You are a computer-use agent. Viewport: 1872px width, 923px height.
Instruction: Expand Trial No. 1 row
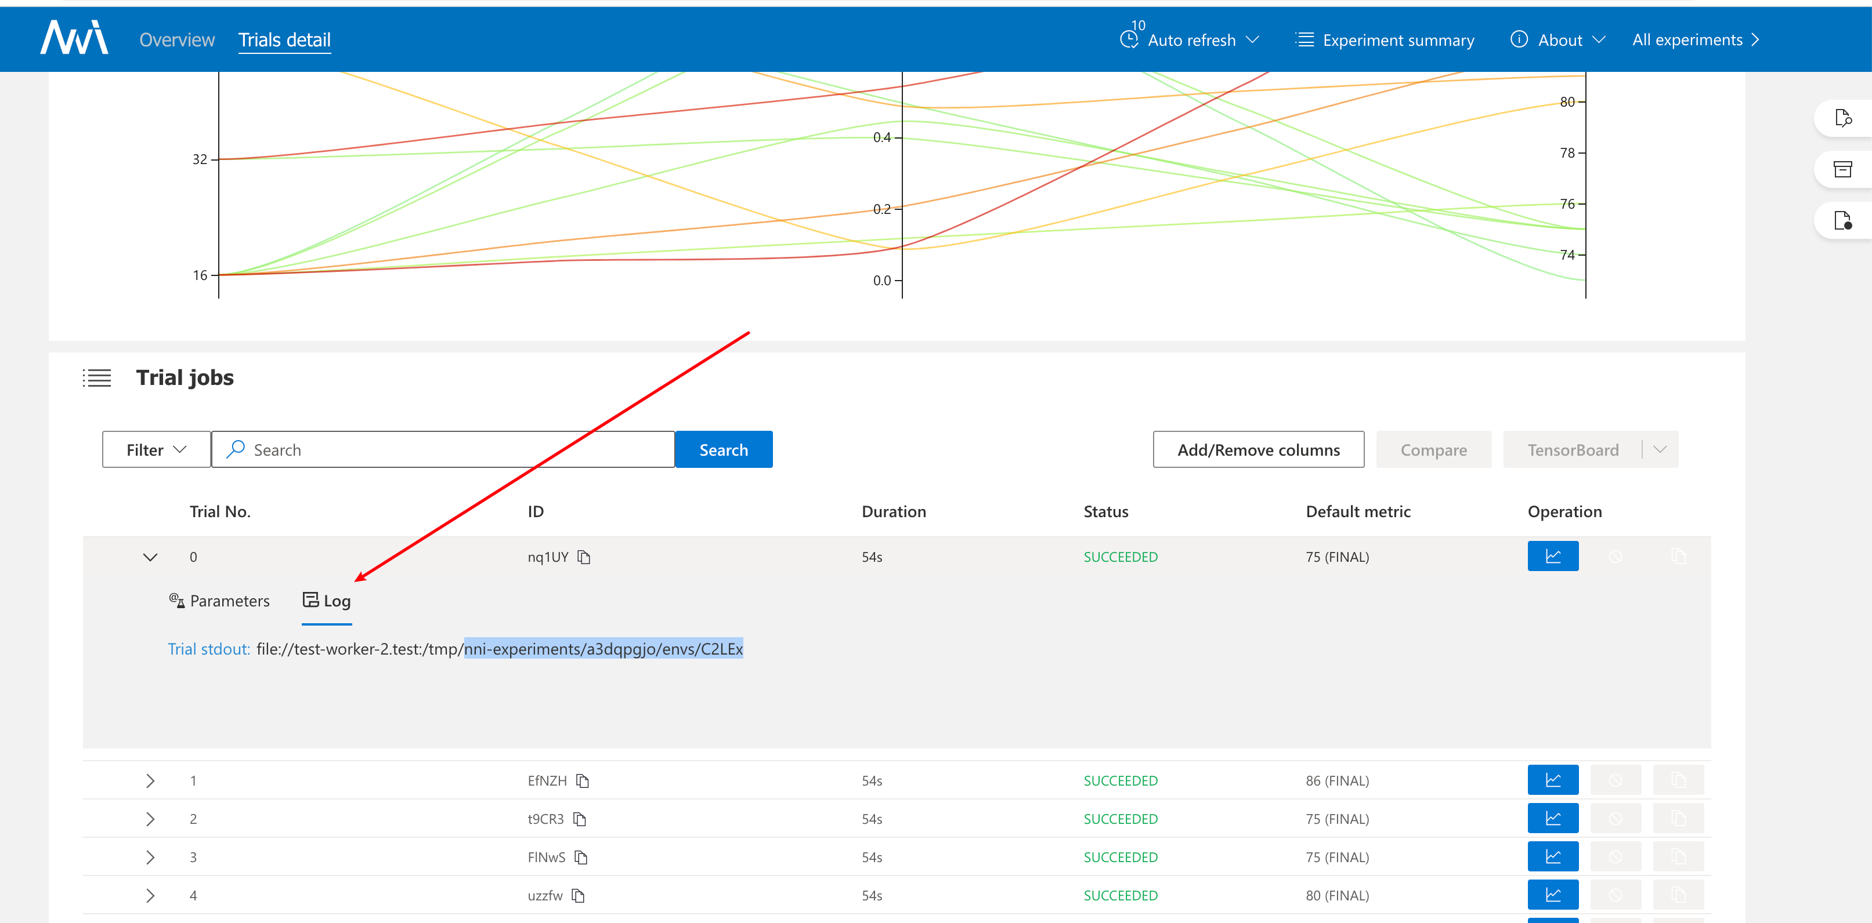tap(149, 781)
